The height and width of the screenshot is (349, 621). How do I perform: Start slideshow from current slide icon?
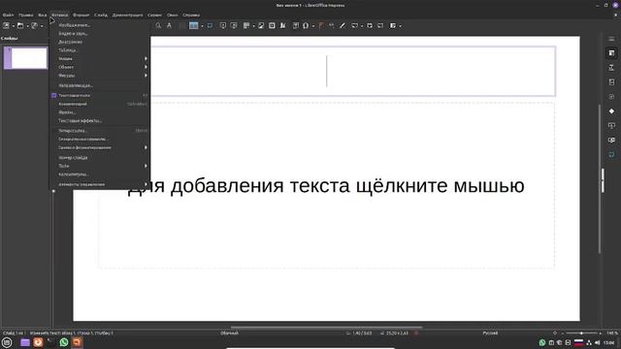pos(234,26)
